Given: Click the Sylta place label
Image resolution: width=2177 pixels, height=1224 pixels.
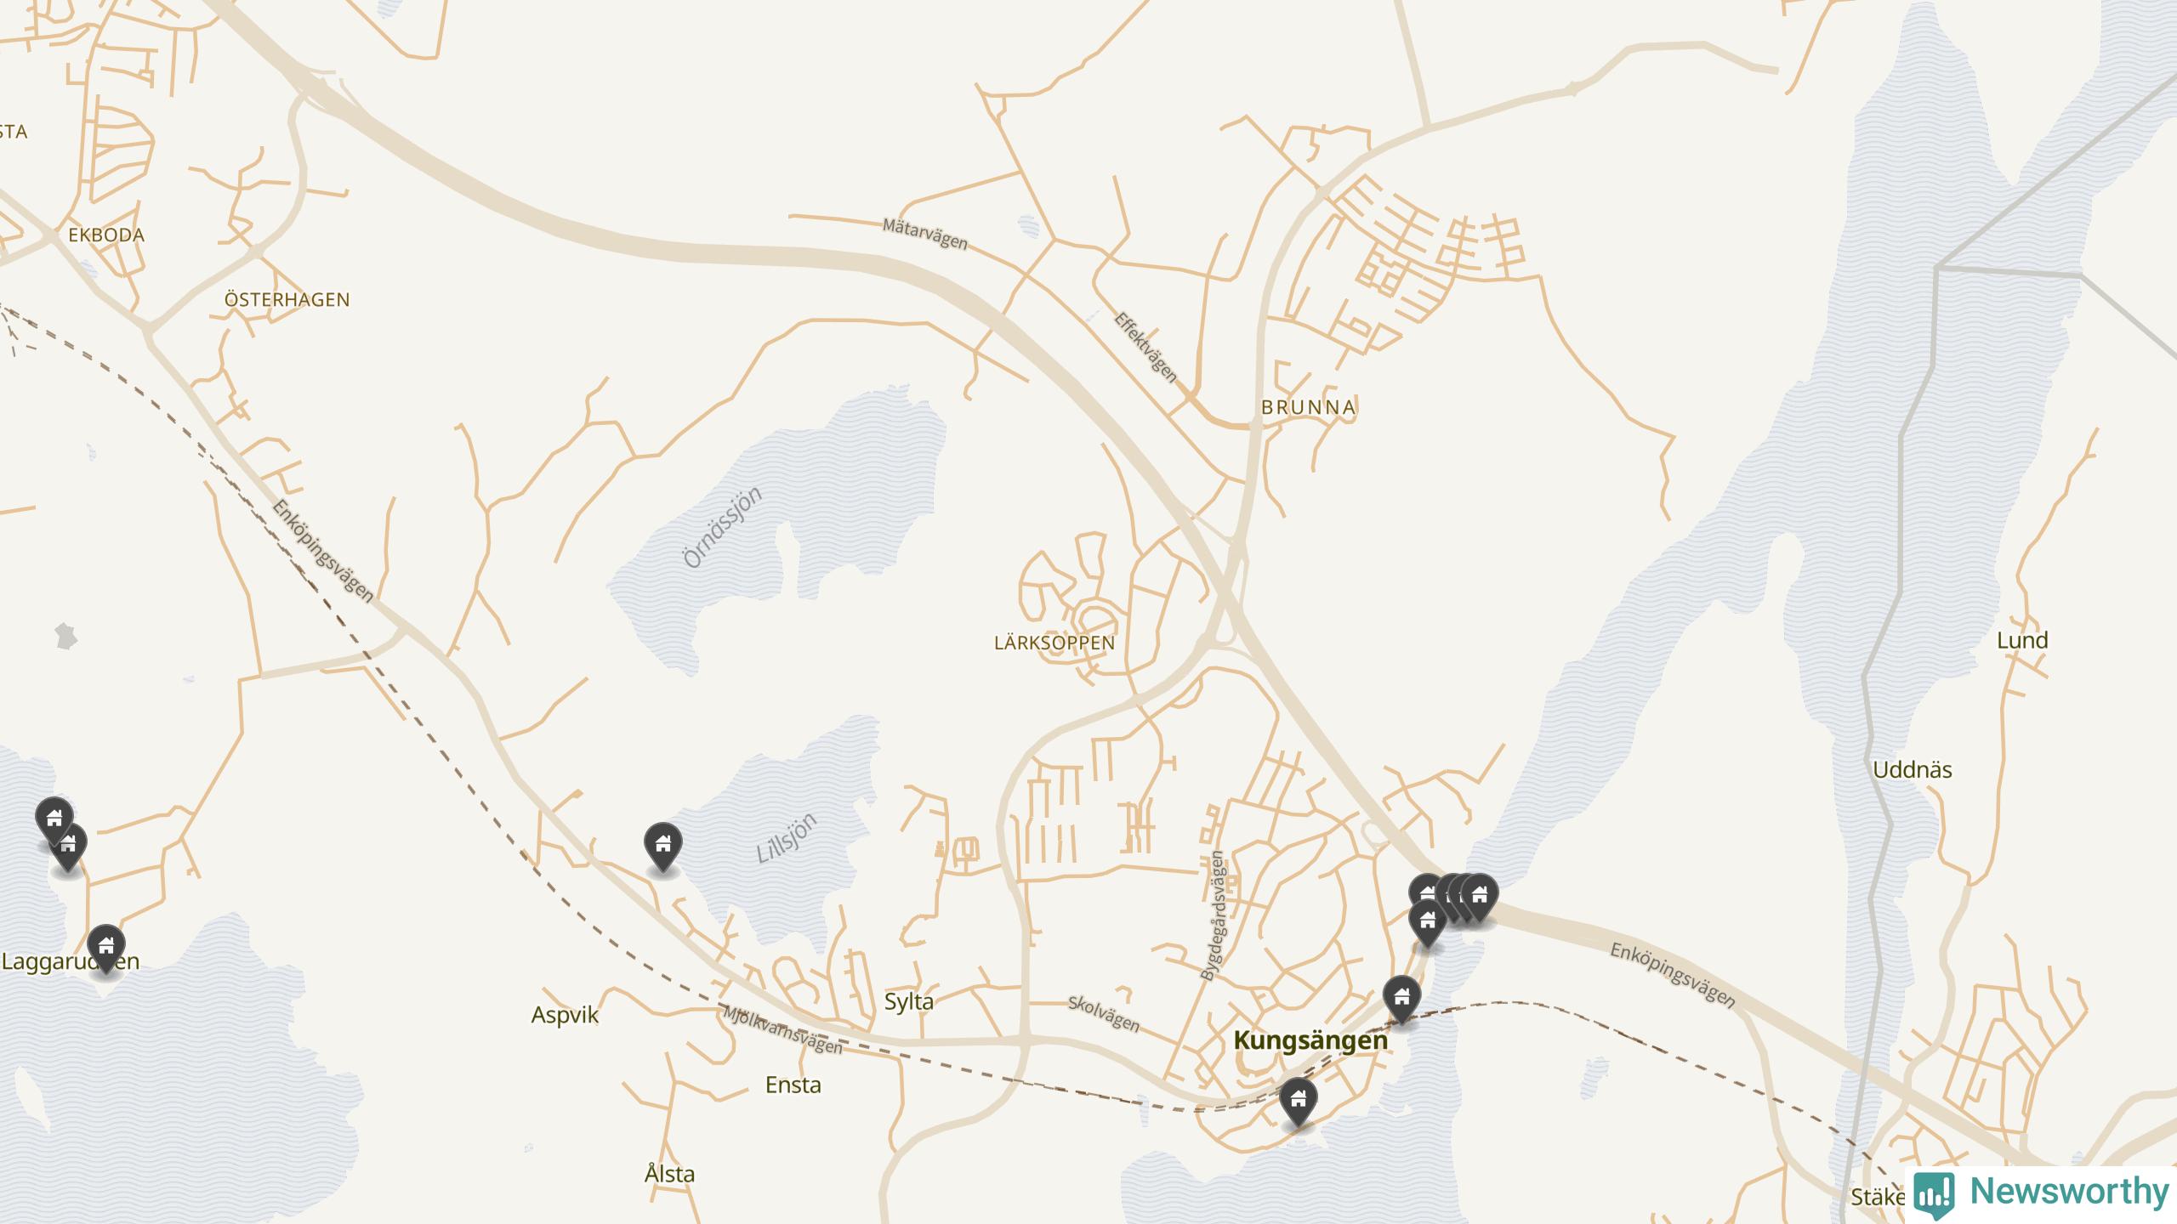Looking at the screenshot, I should [x=909, y=1001].
